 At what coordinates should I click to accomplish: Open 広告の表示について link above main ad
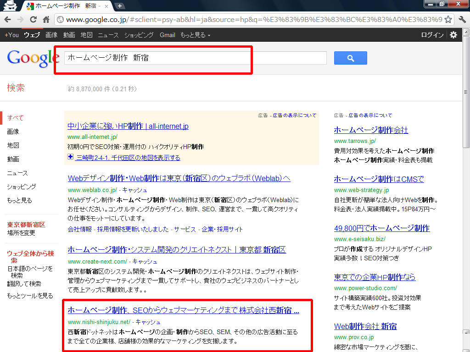(294, 115)
